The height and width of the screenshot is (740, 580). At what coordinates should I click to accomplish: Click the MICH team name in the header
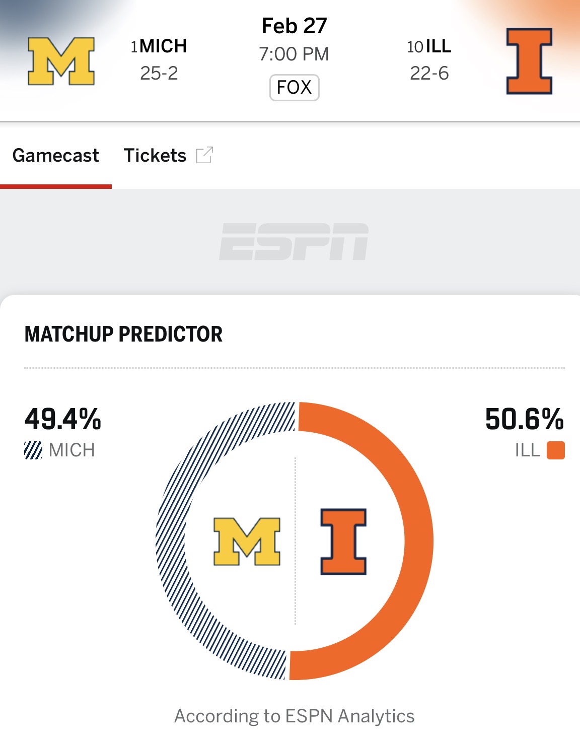click(163, 46)
